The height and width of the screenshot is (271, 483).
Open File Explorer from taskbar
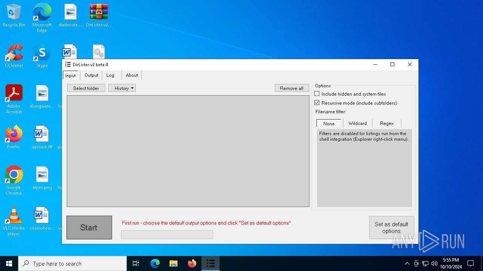tap(173, 263)
